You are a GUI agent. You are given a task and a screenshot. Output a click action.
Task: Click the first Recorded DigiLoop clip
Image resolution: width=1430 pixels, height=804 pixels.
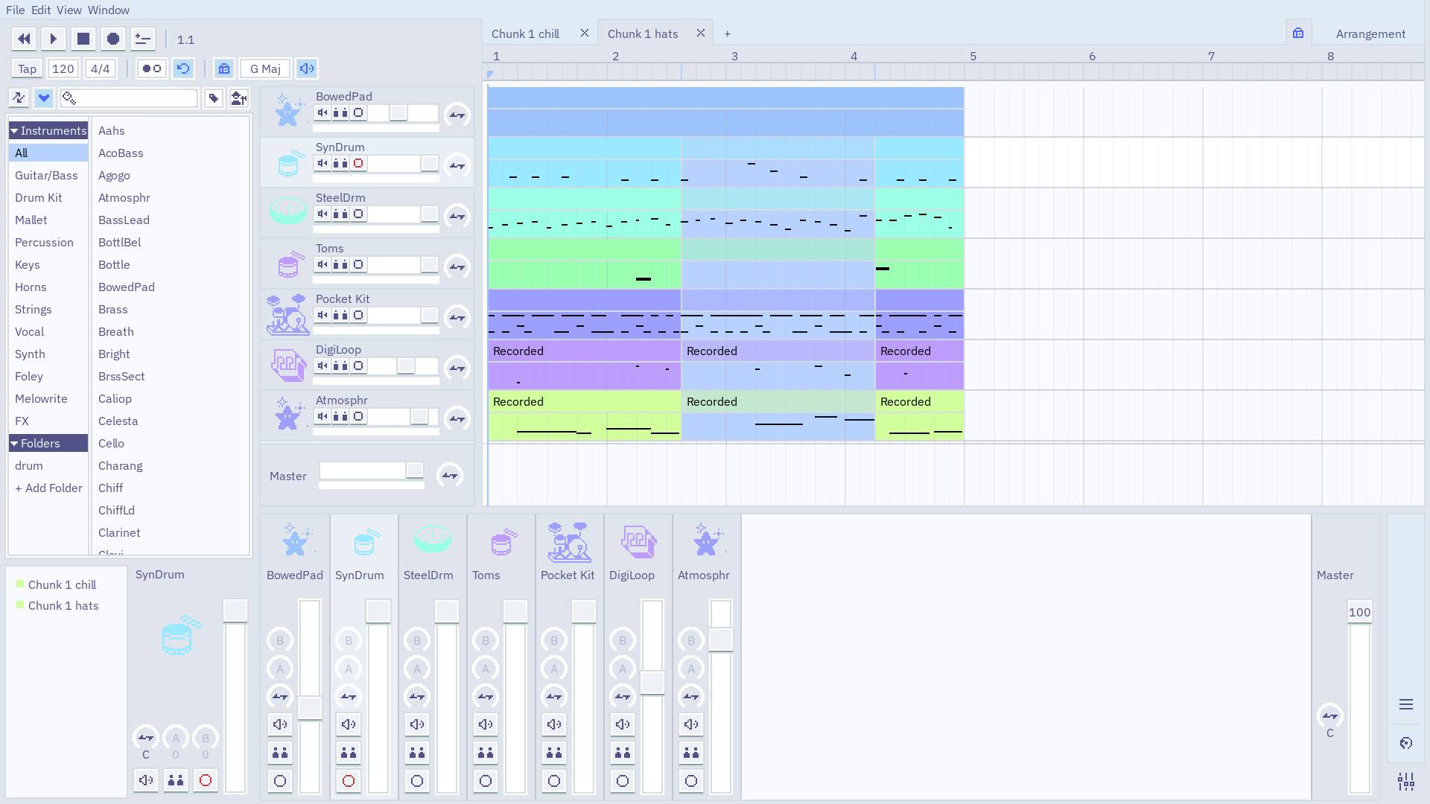[585, 365]
